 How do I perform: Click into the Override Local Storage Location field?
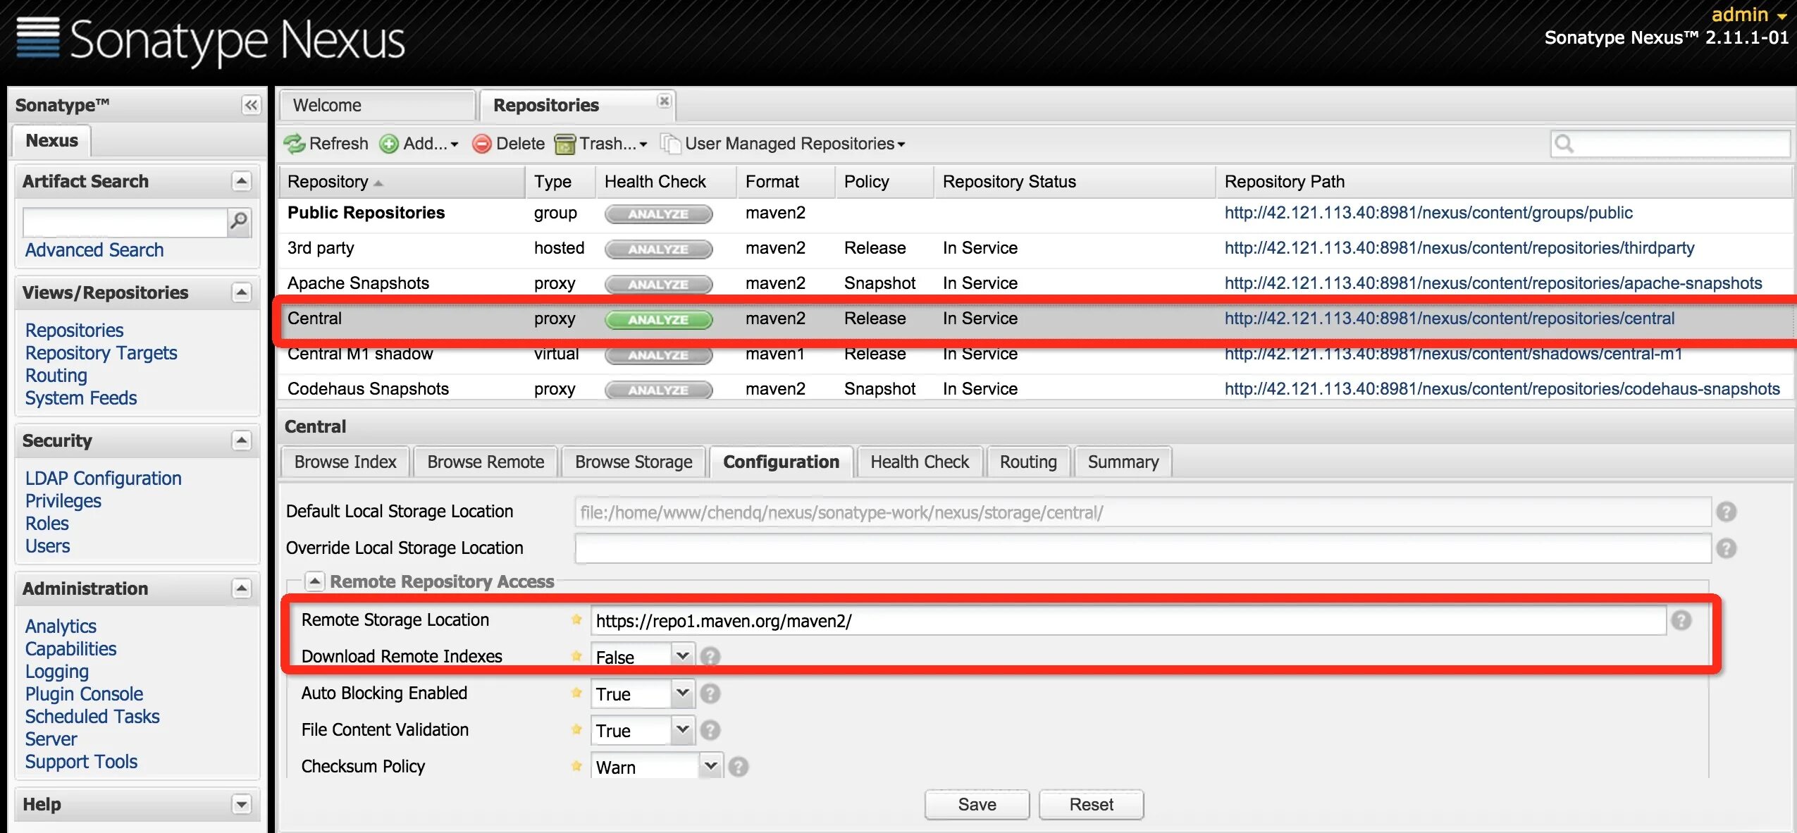coord(1142,548)
